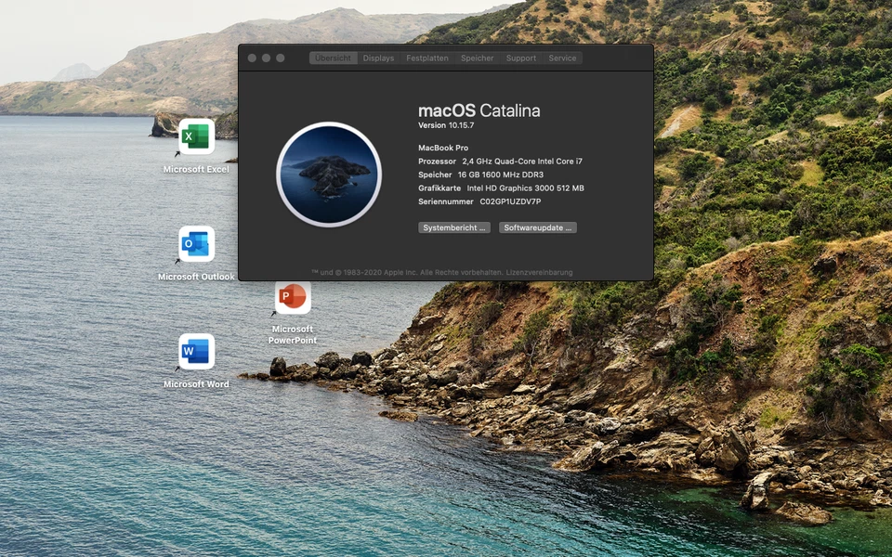This screenshot has width=892, height=557.
Task: Select the Microsoft Word desktop icon
Action: tap(196, 353)
